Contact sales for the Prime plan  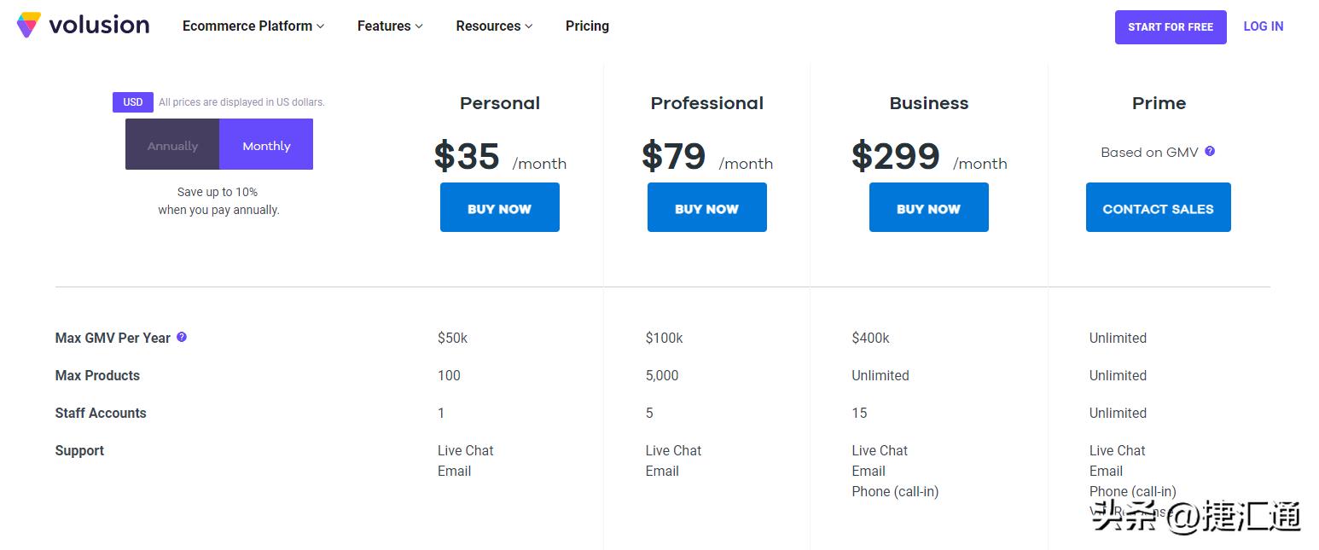click(1158, 208)
